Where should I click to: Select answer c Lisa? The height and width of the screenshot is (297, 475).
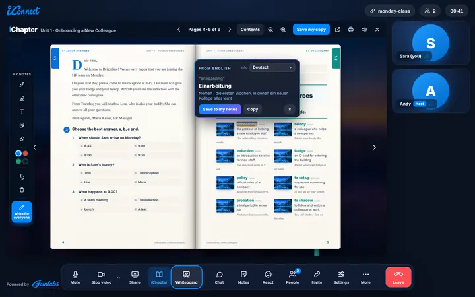(x=104, y=182)
